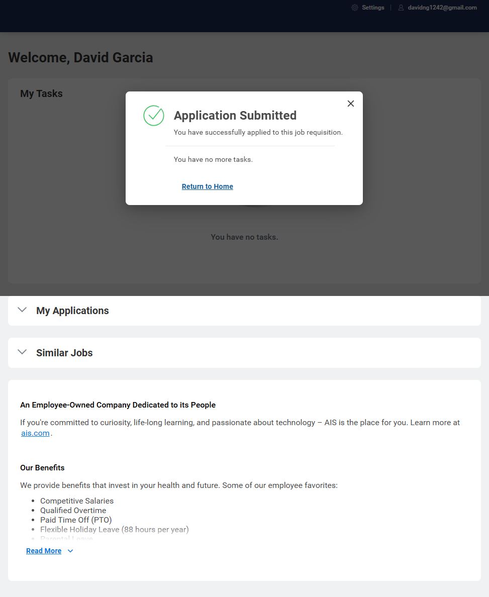The width and height of the screenshot is (489, 597).
Task: Click the Welcome, David Garcia heading
Action: tap(80, 58)
